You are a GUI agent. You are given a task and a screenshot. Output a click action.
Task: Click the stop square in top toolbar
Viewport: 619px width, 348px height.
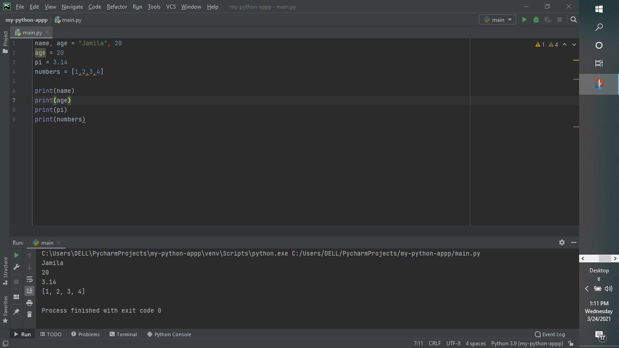point(560,20)
